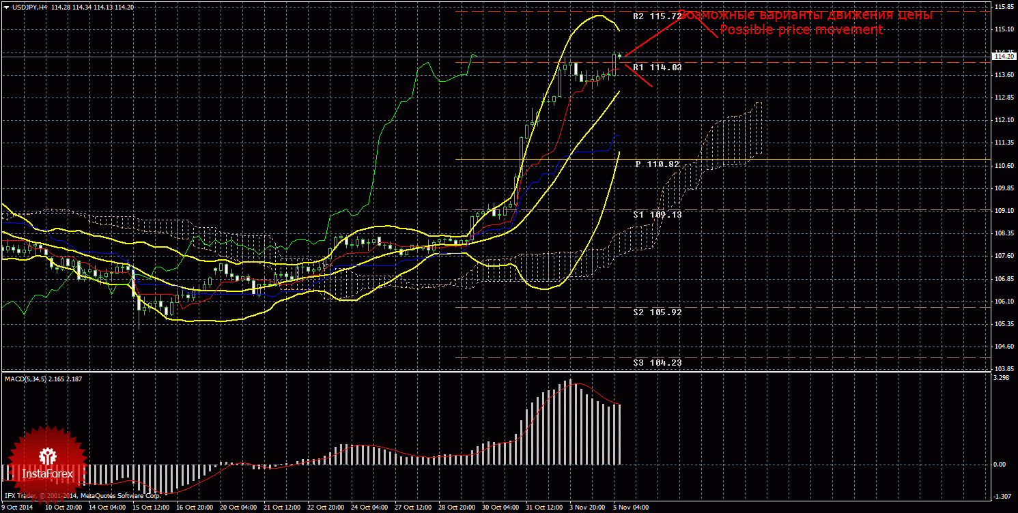Viewport: 1018px width, 513px height.
Task: Click the S3 104.23 support label
Action: 657,363
